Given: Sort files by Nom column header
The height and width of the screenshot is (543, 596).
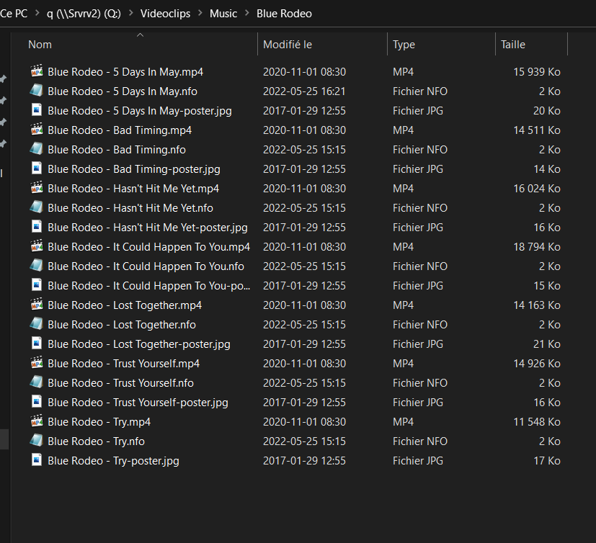Looking at the screenshot, I should pos(40,45).
